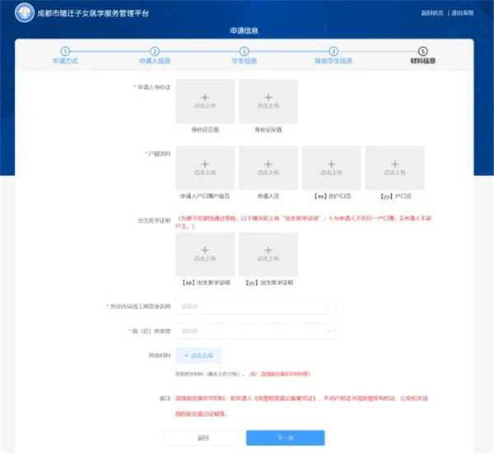This screenshot has height=454, width=494.
Task: Open 租（住）房类型 dropdown
Action: pyautogui.click(x=255, y=331)
